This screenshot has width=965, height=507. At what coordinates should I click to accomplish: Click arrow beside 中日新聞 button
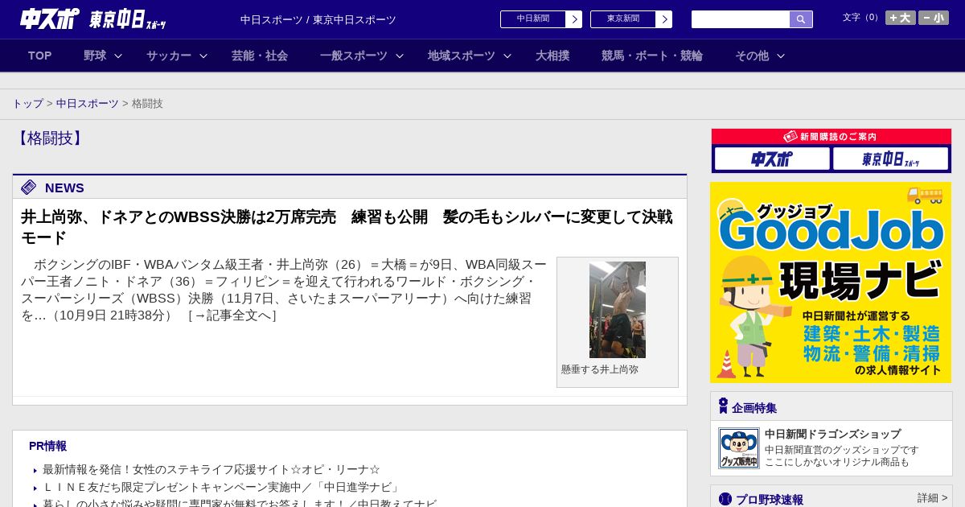pyautogui.click(x=574, y=19)
